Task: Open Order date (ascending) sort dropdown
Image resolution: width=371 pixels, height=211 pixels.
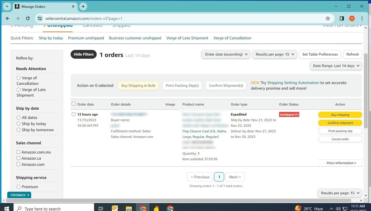Action: click(x=226, y=54)
